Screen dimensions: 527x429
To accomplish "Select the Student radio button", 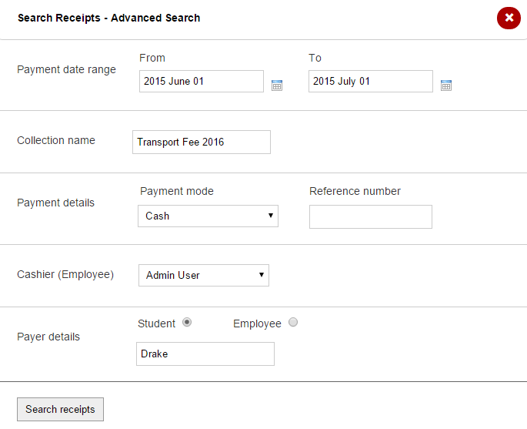I will pyautogui.click(x=187, y=323).
